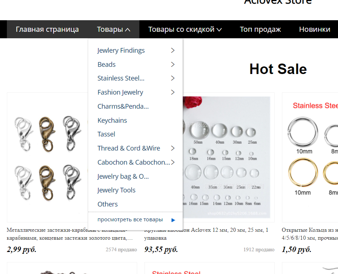
Task: Open the stainless steel jump rings image
Action: point(310,157)
